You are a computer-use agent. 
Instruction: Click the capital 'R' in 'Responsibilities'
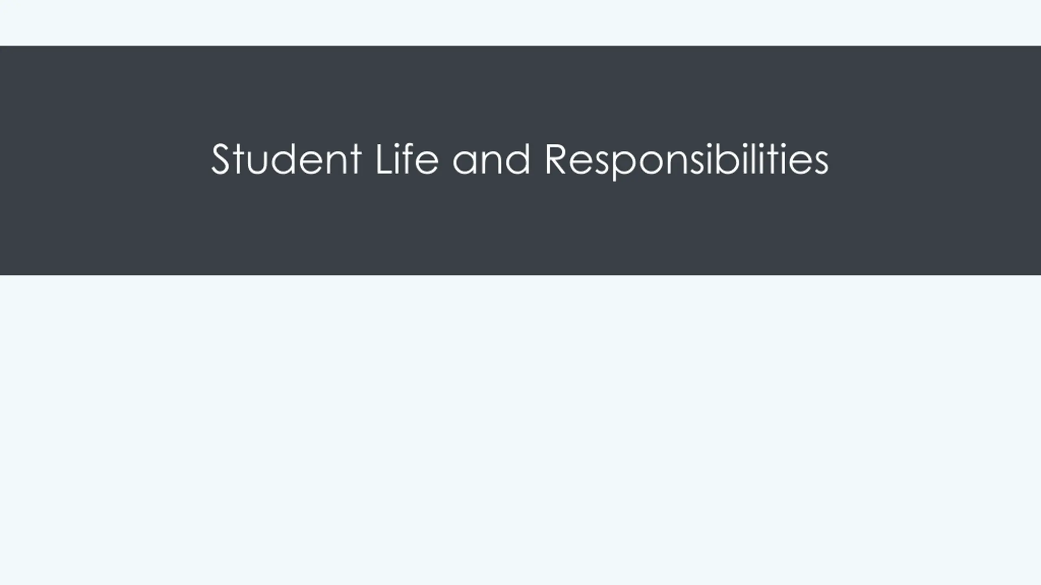556,159
